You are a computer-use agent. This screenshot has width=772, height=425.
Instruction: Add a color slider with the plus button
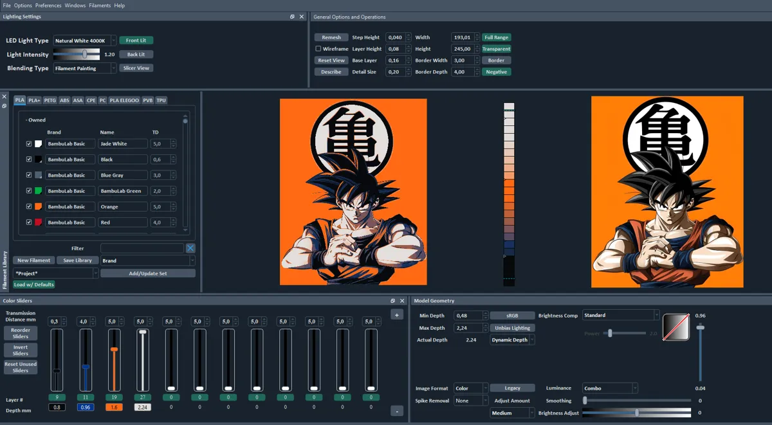(x=397, y=314)
